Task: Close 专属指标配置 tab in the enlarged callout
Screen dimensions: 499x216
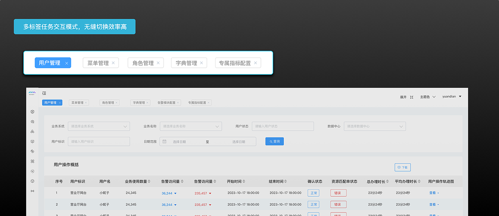Action: tap(255, 63)
